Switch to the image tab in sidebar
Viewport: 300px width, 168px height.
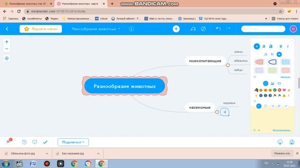point(272,83)
